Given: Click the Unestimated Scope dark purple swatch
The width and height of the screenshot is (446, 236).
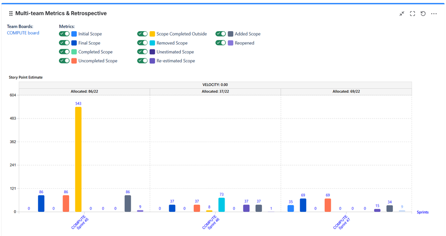Looking at the screenshot, I should [x=152, y=52].
